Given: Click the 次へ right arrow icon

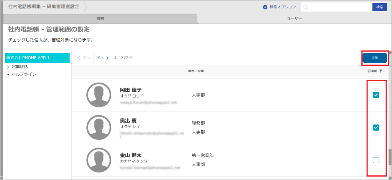Looking at the screenshot, I should click(x=108, y=58).
